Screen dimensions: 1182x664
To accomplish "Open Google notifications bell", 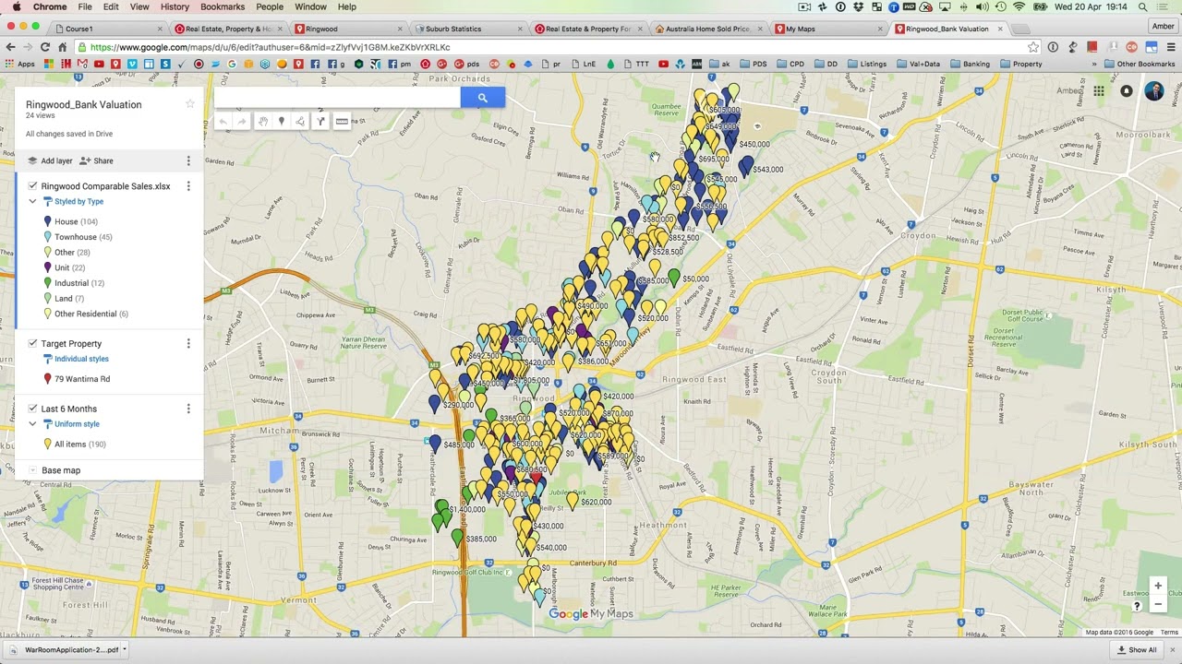I will pos(1127,91).
